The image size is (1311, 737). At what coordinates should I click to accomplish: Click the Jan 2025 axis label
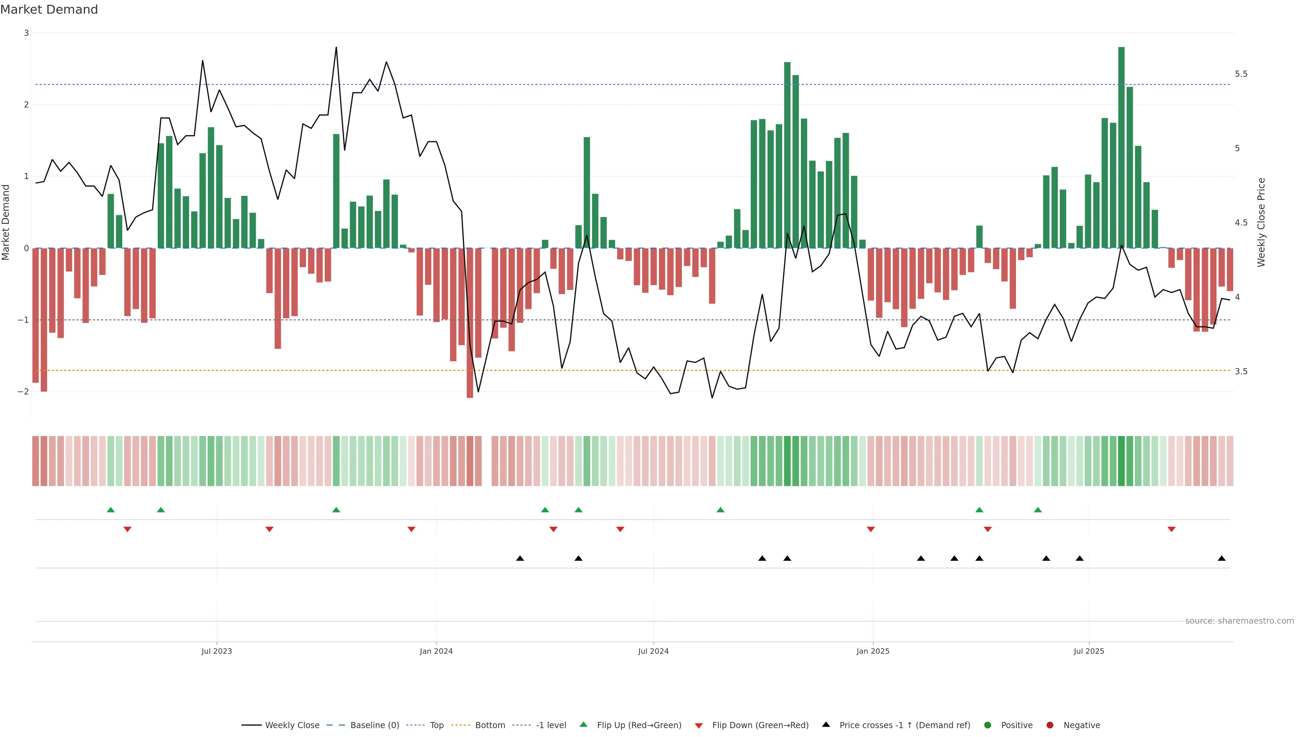tap(873, 651)
